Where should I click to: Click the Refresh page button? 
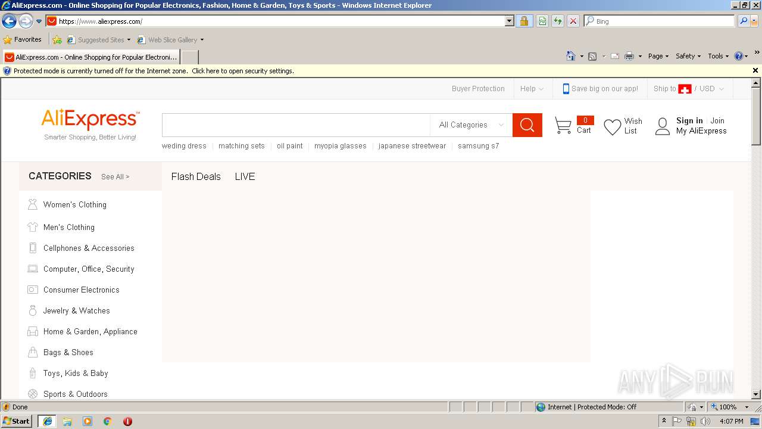click(558, 21)
